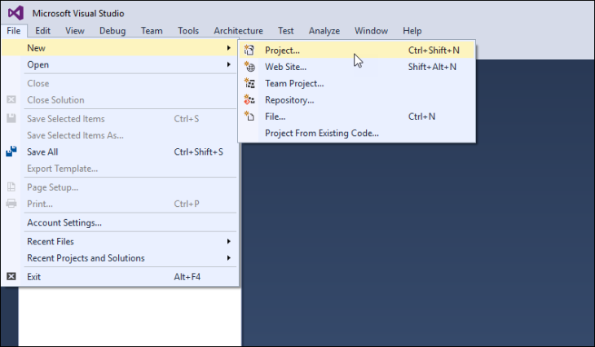Choose Web Site... menu entry
This screenshot has width=595, height=347.
pyautogui.click(x=357, y=67)
